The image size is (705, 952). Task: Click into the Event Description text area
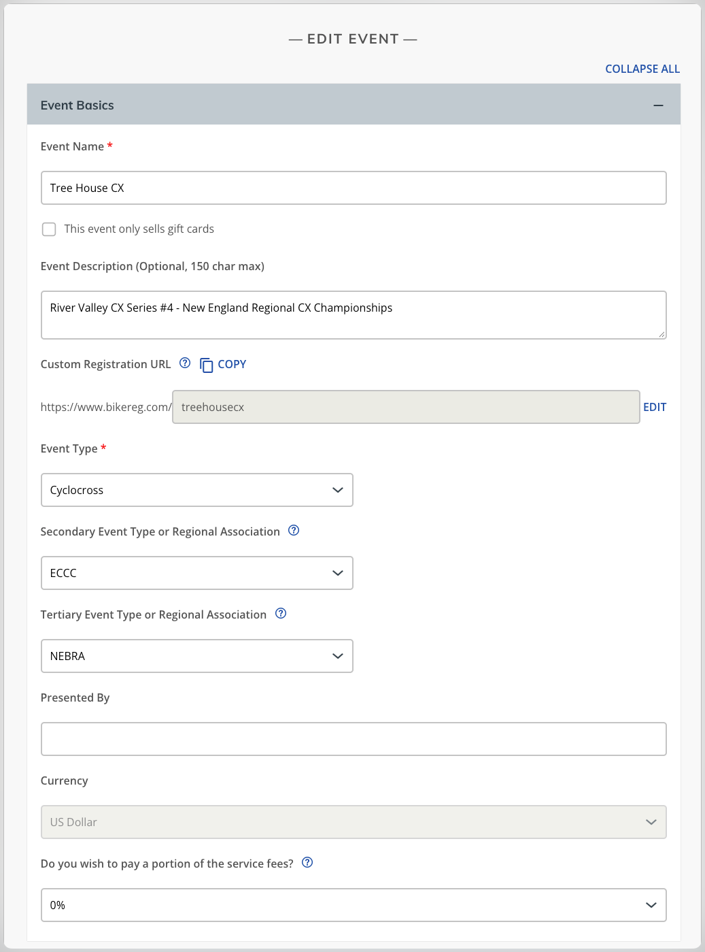(354, 315)
